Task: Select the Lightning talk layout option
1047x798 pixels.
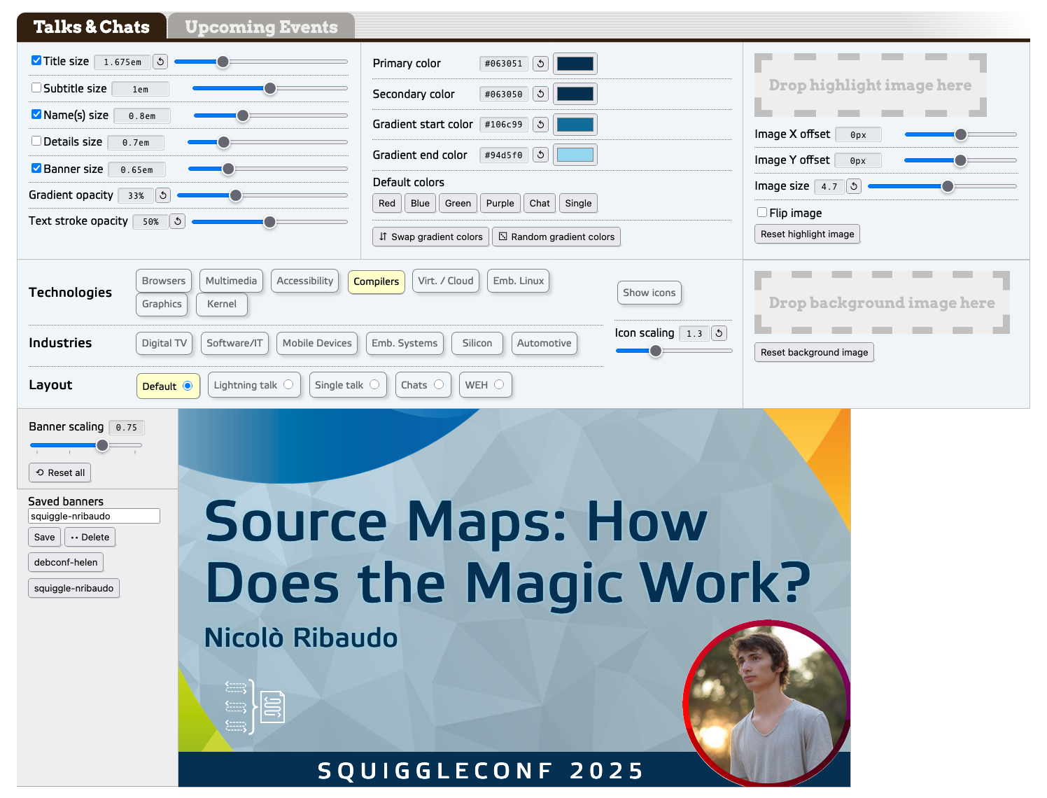Action: 288,385
